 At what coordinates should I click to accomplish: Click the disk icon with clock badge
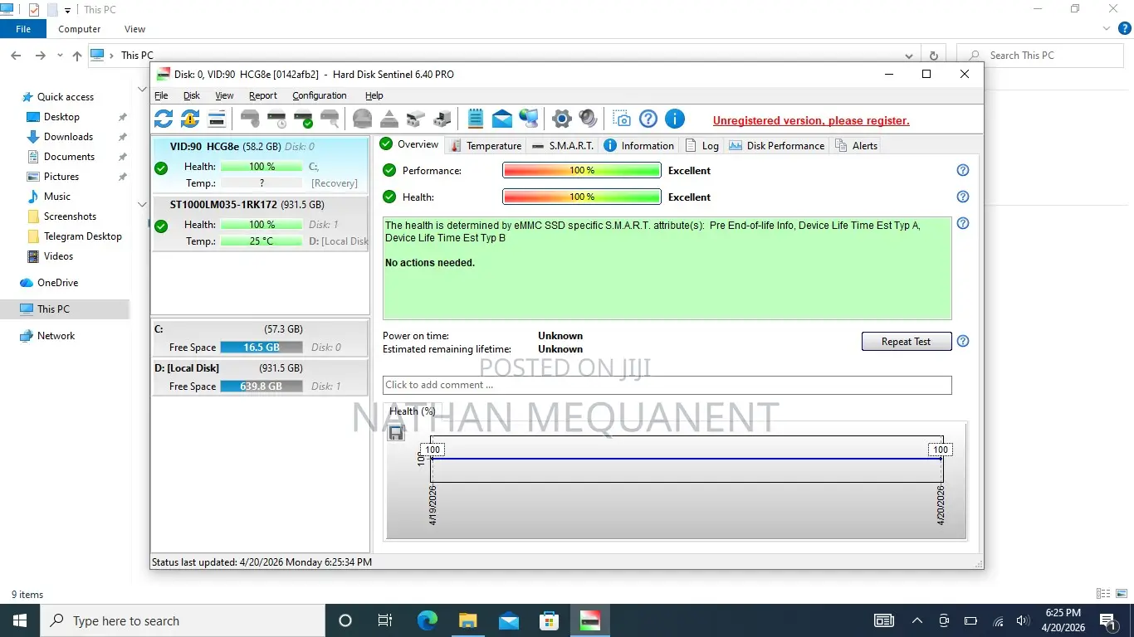pos(276,119)
